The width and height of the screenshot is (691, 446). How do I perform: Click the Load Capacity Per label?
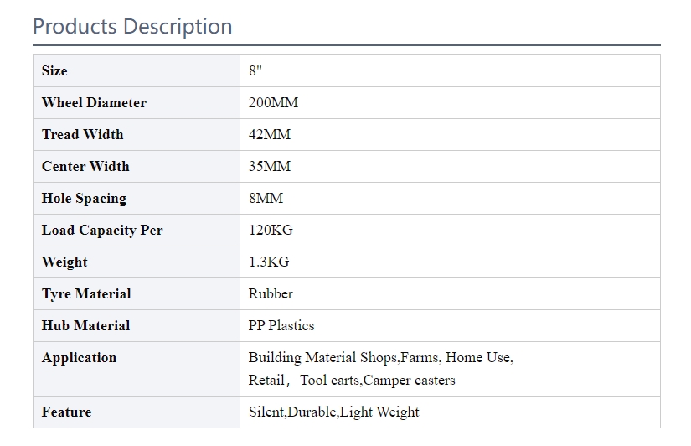tap(102, 231)
